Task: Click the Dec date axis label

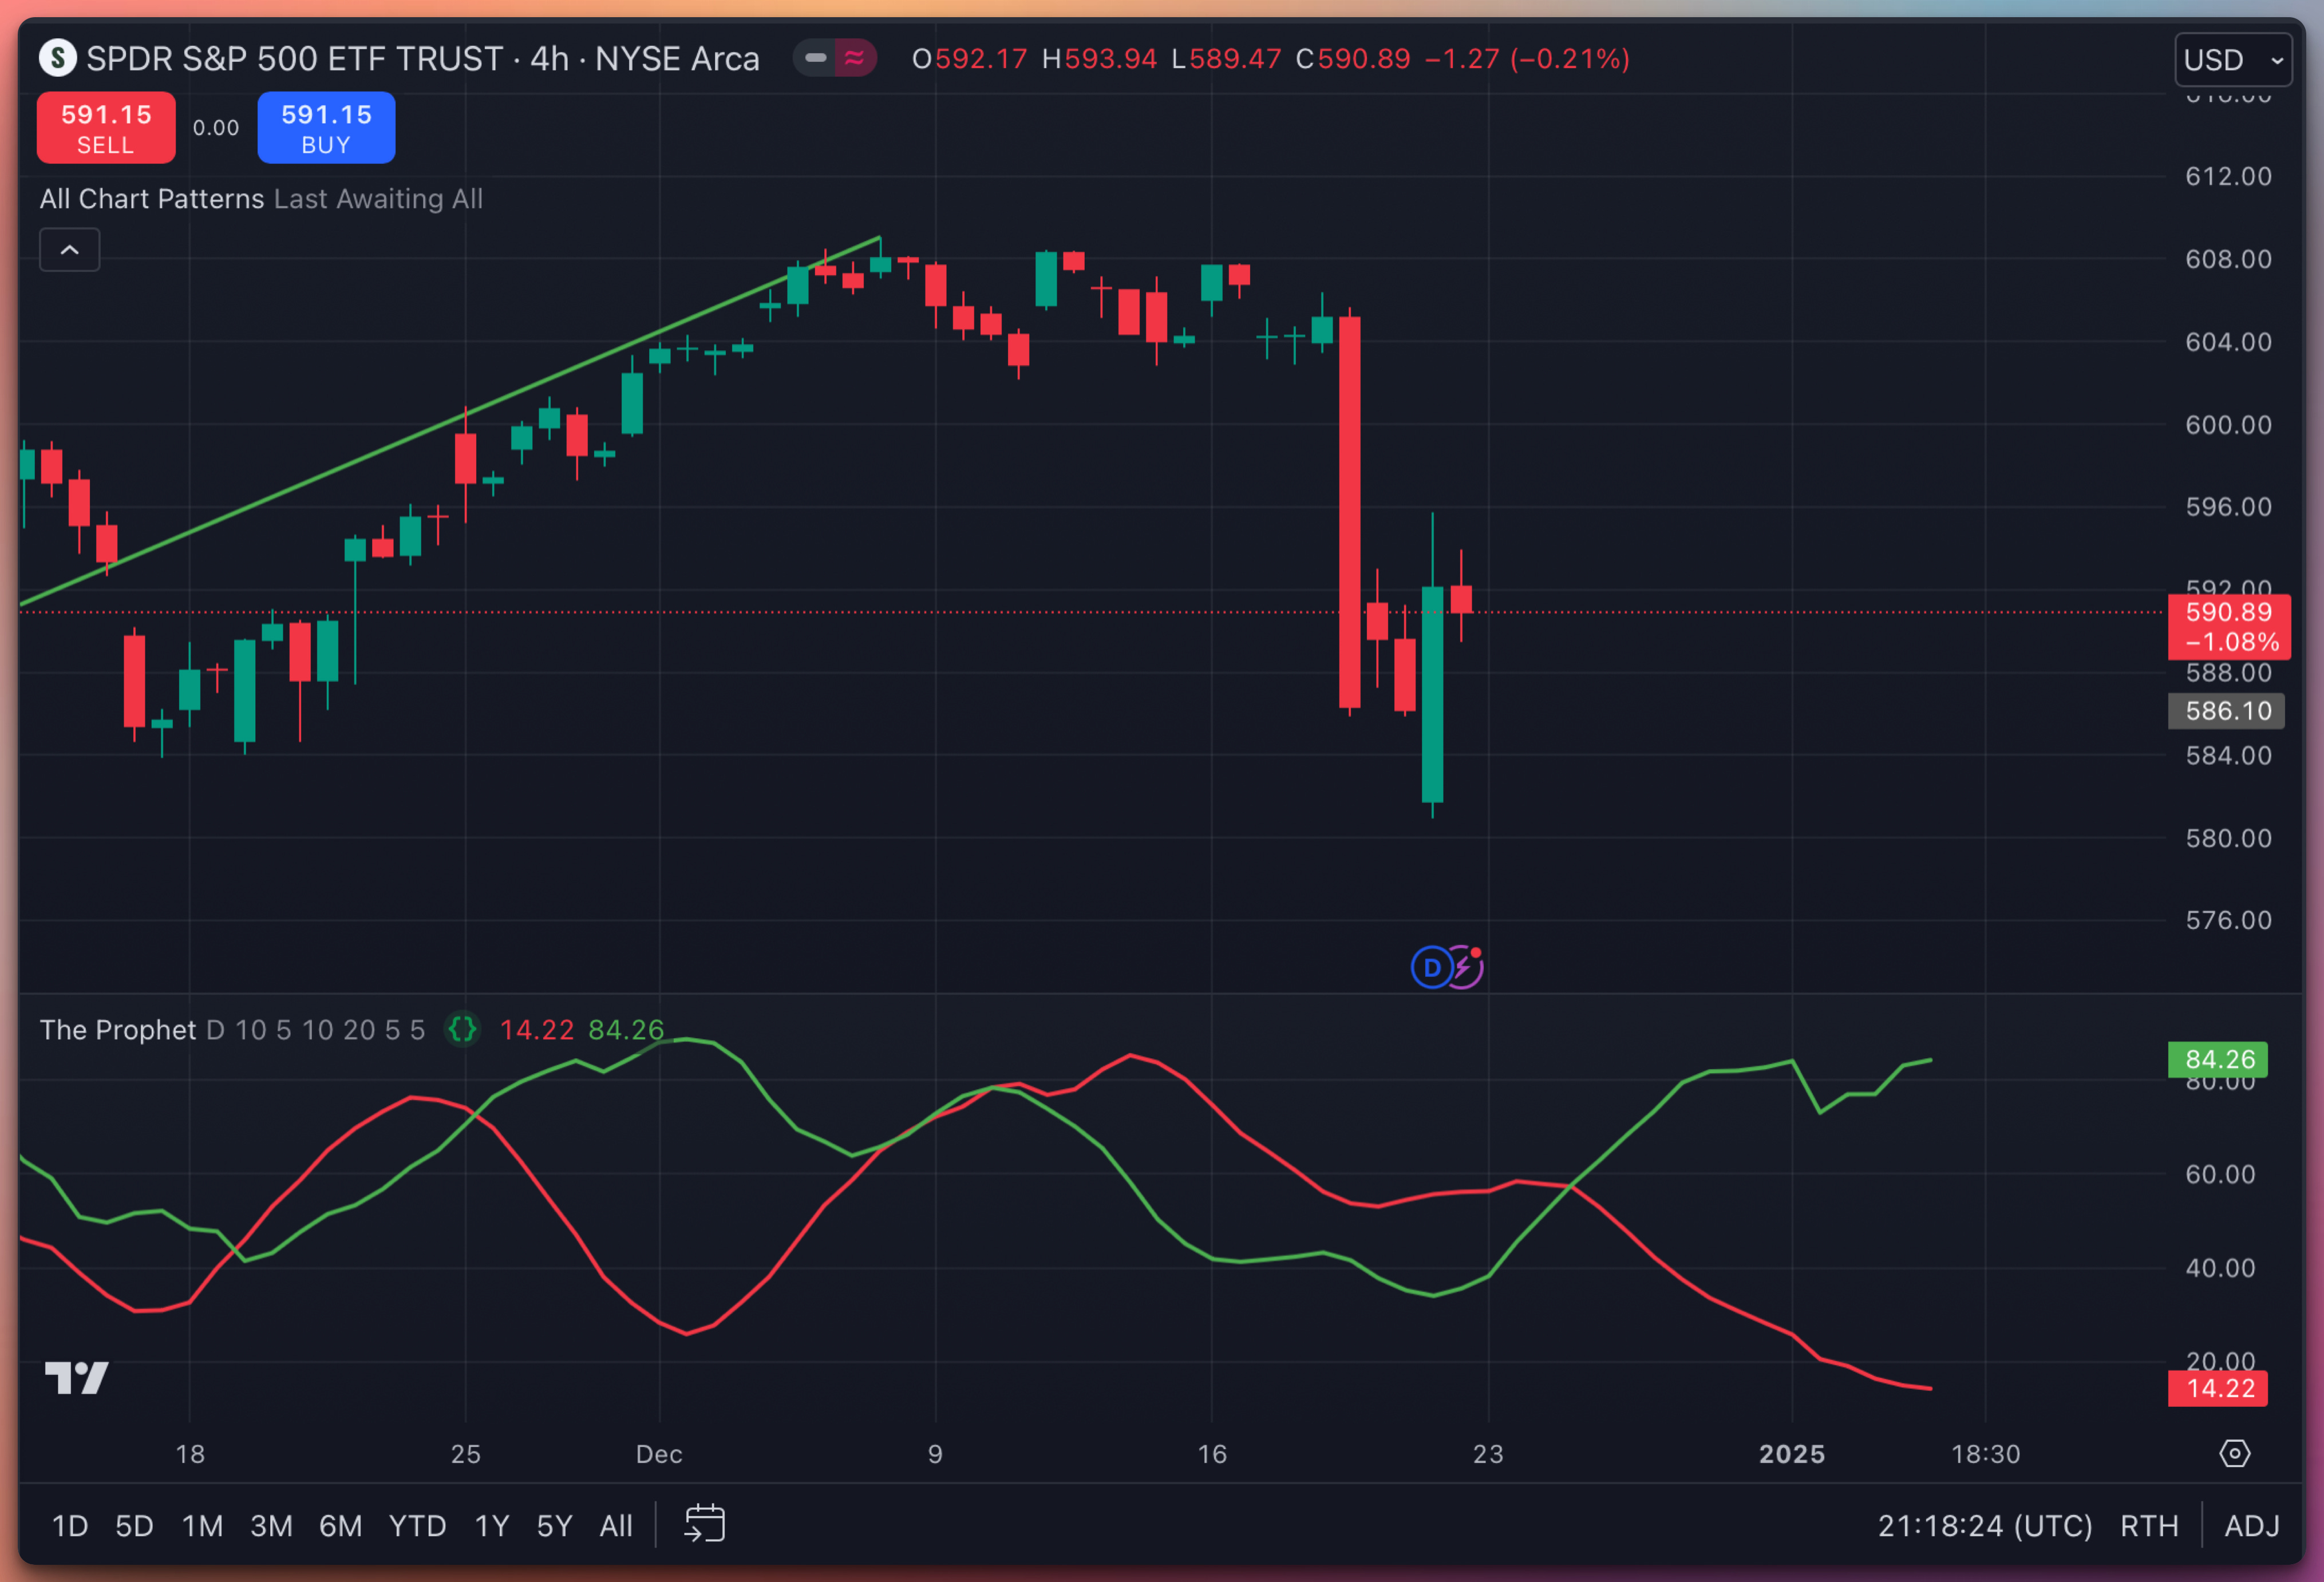Action: tap(659, 1454)
